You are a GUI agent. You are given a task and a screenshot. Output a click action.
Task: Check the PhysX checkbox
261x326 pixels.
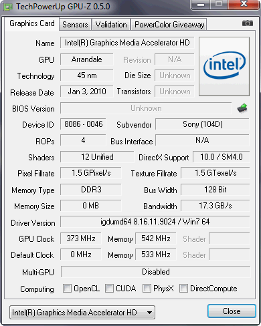tap(147, 288)
